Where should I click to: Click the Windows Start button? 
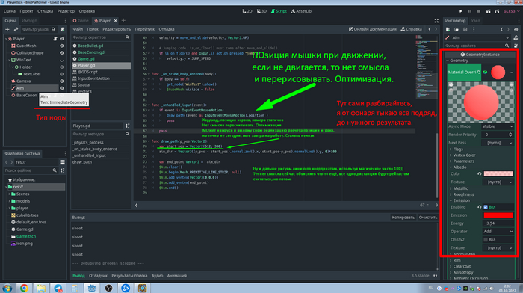7,288
